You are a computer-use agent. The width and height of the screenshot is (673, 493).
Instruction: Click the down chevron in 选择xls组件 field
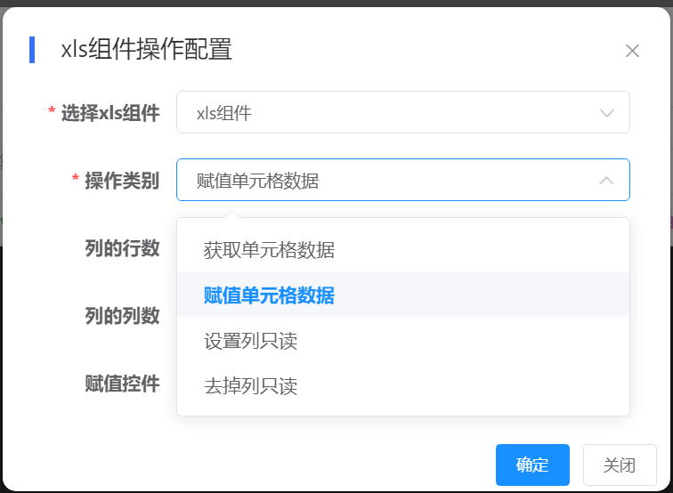(x=607, y=113)
